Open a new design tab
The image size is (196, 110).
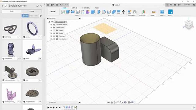(167, 5)
